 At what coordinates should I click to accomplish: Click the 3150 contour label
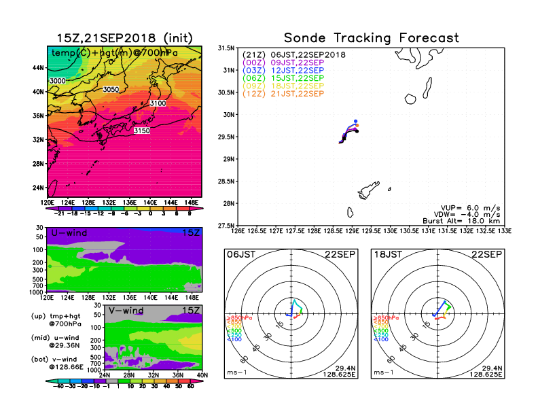[x=142, y=131]
